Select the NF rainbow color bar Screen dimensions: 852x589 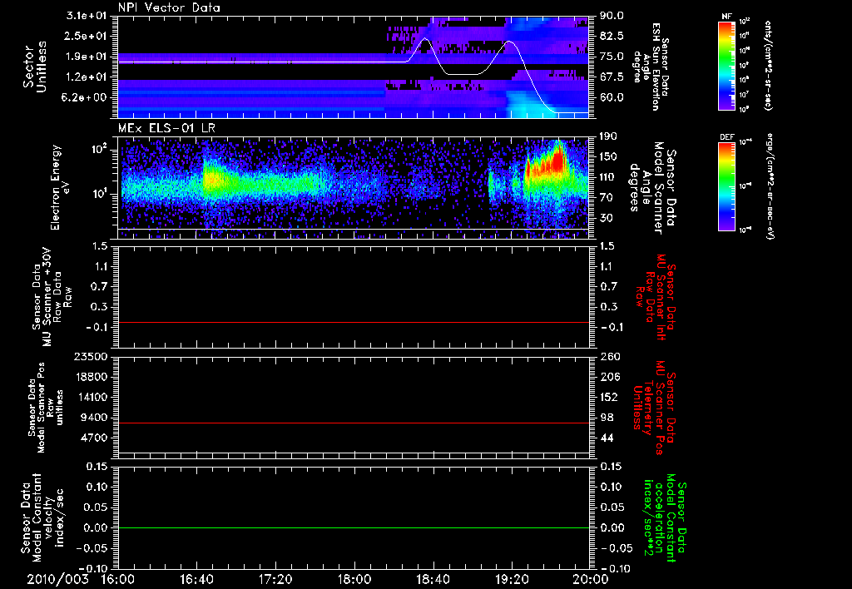coord(726,65)
